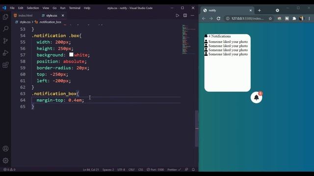The height and width of the screenshot is (176, 314).
Task: Click the Prettier status bar item
Action: [x=174, y=170]
